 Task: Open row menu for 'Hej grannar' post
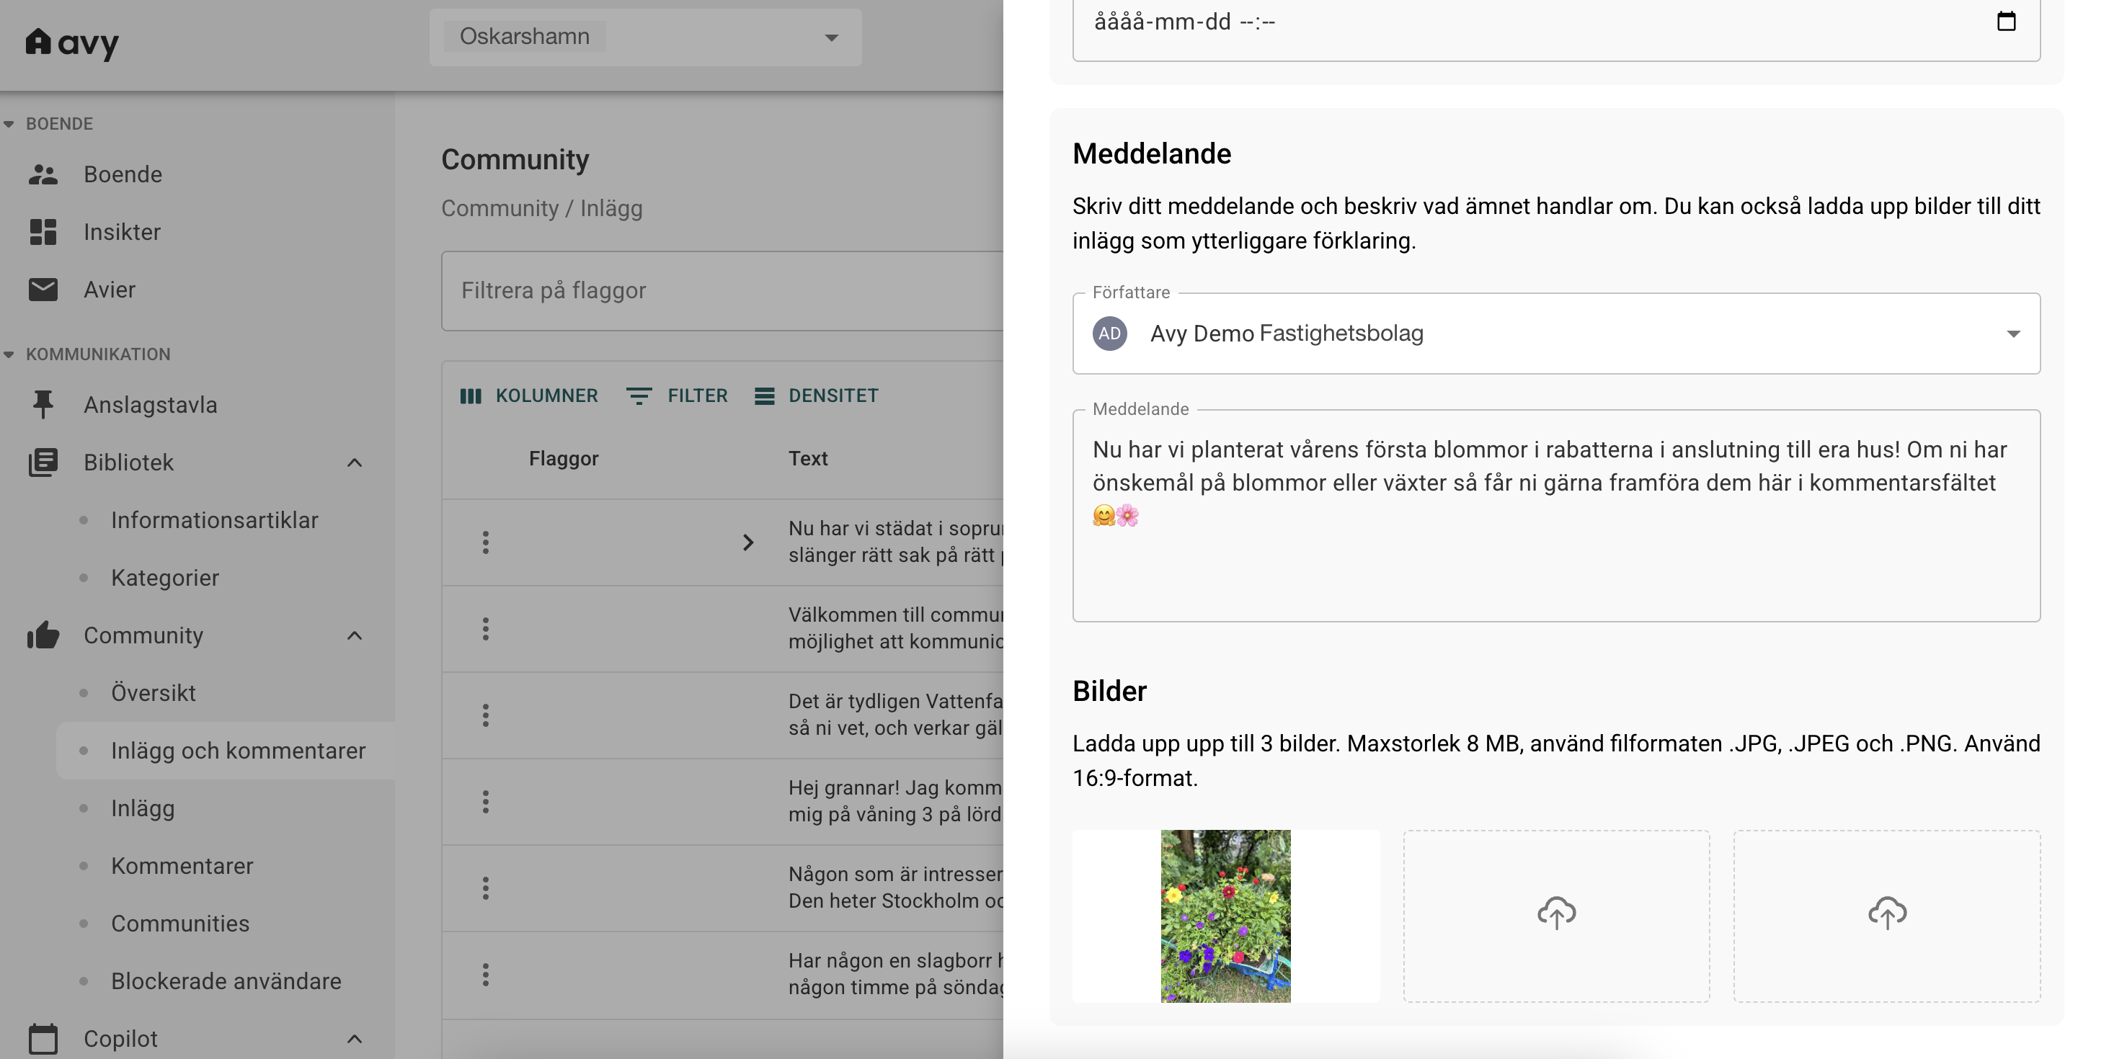pyautogui.click(x=486, y=801)
